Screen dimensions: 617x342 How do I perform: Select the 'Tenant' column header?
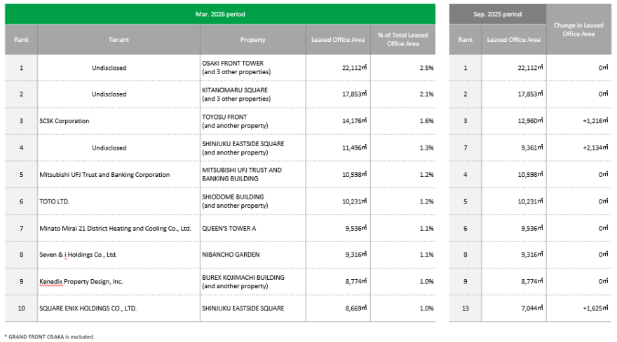[118, 40]
